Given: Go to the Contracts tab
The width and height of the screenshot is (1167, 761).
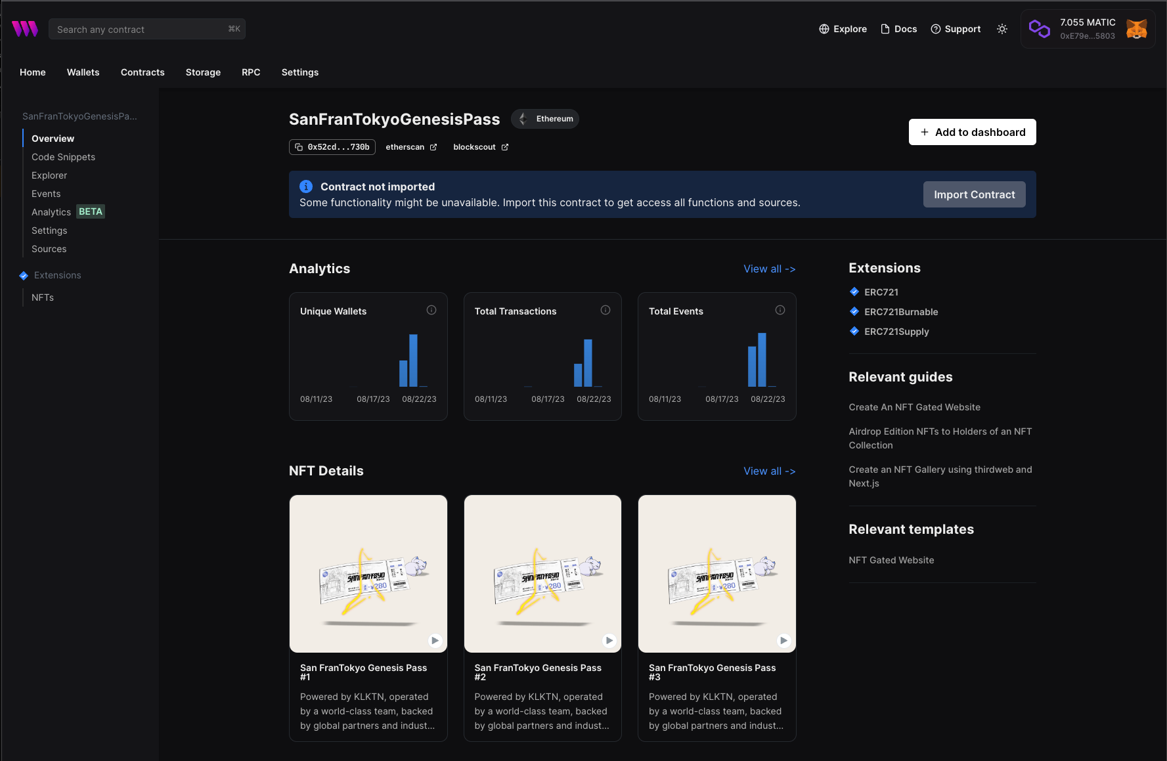Looking at the screenshot, I should pos(143,72).
